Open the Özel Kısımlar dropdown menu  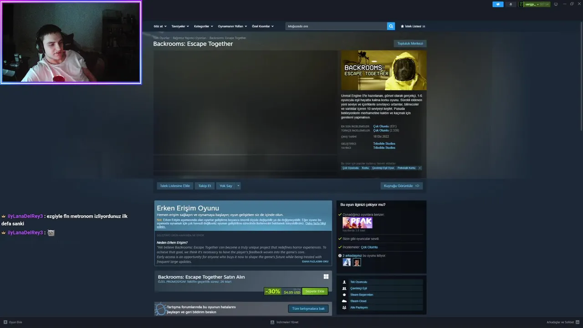pos(263,26)
